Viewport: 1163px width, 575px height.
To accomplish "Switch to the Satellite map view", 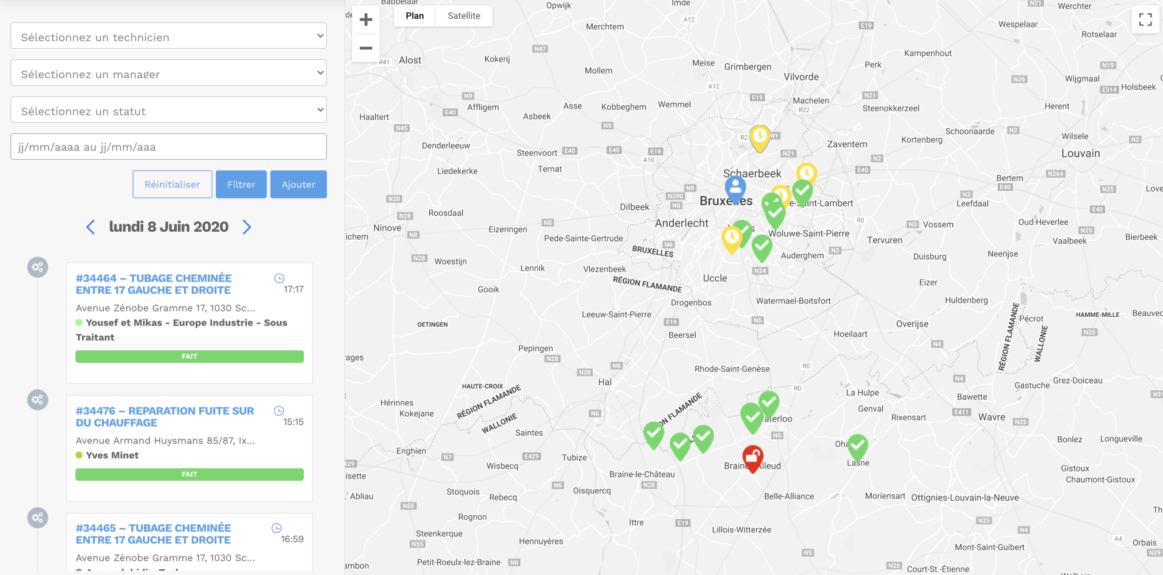I will click(464, 16).
